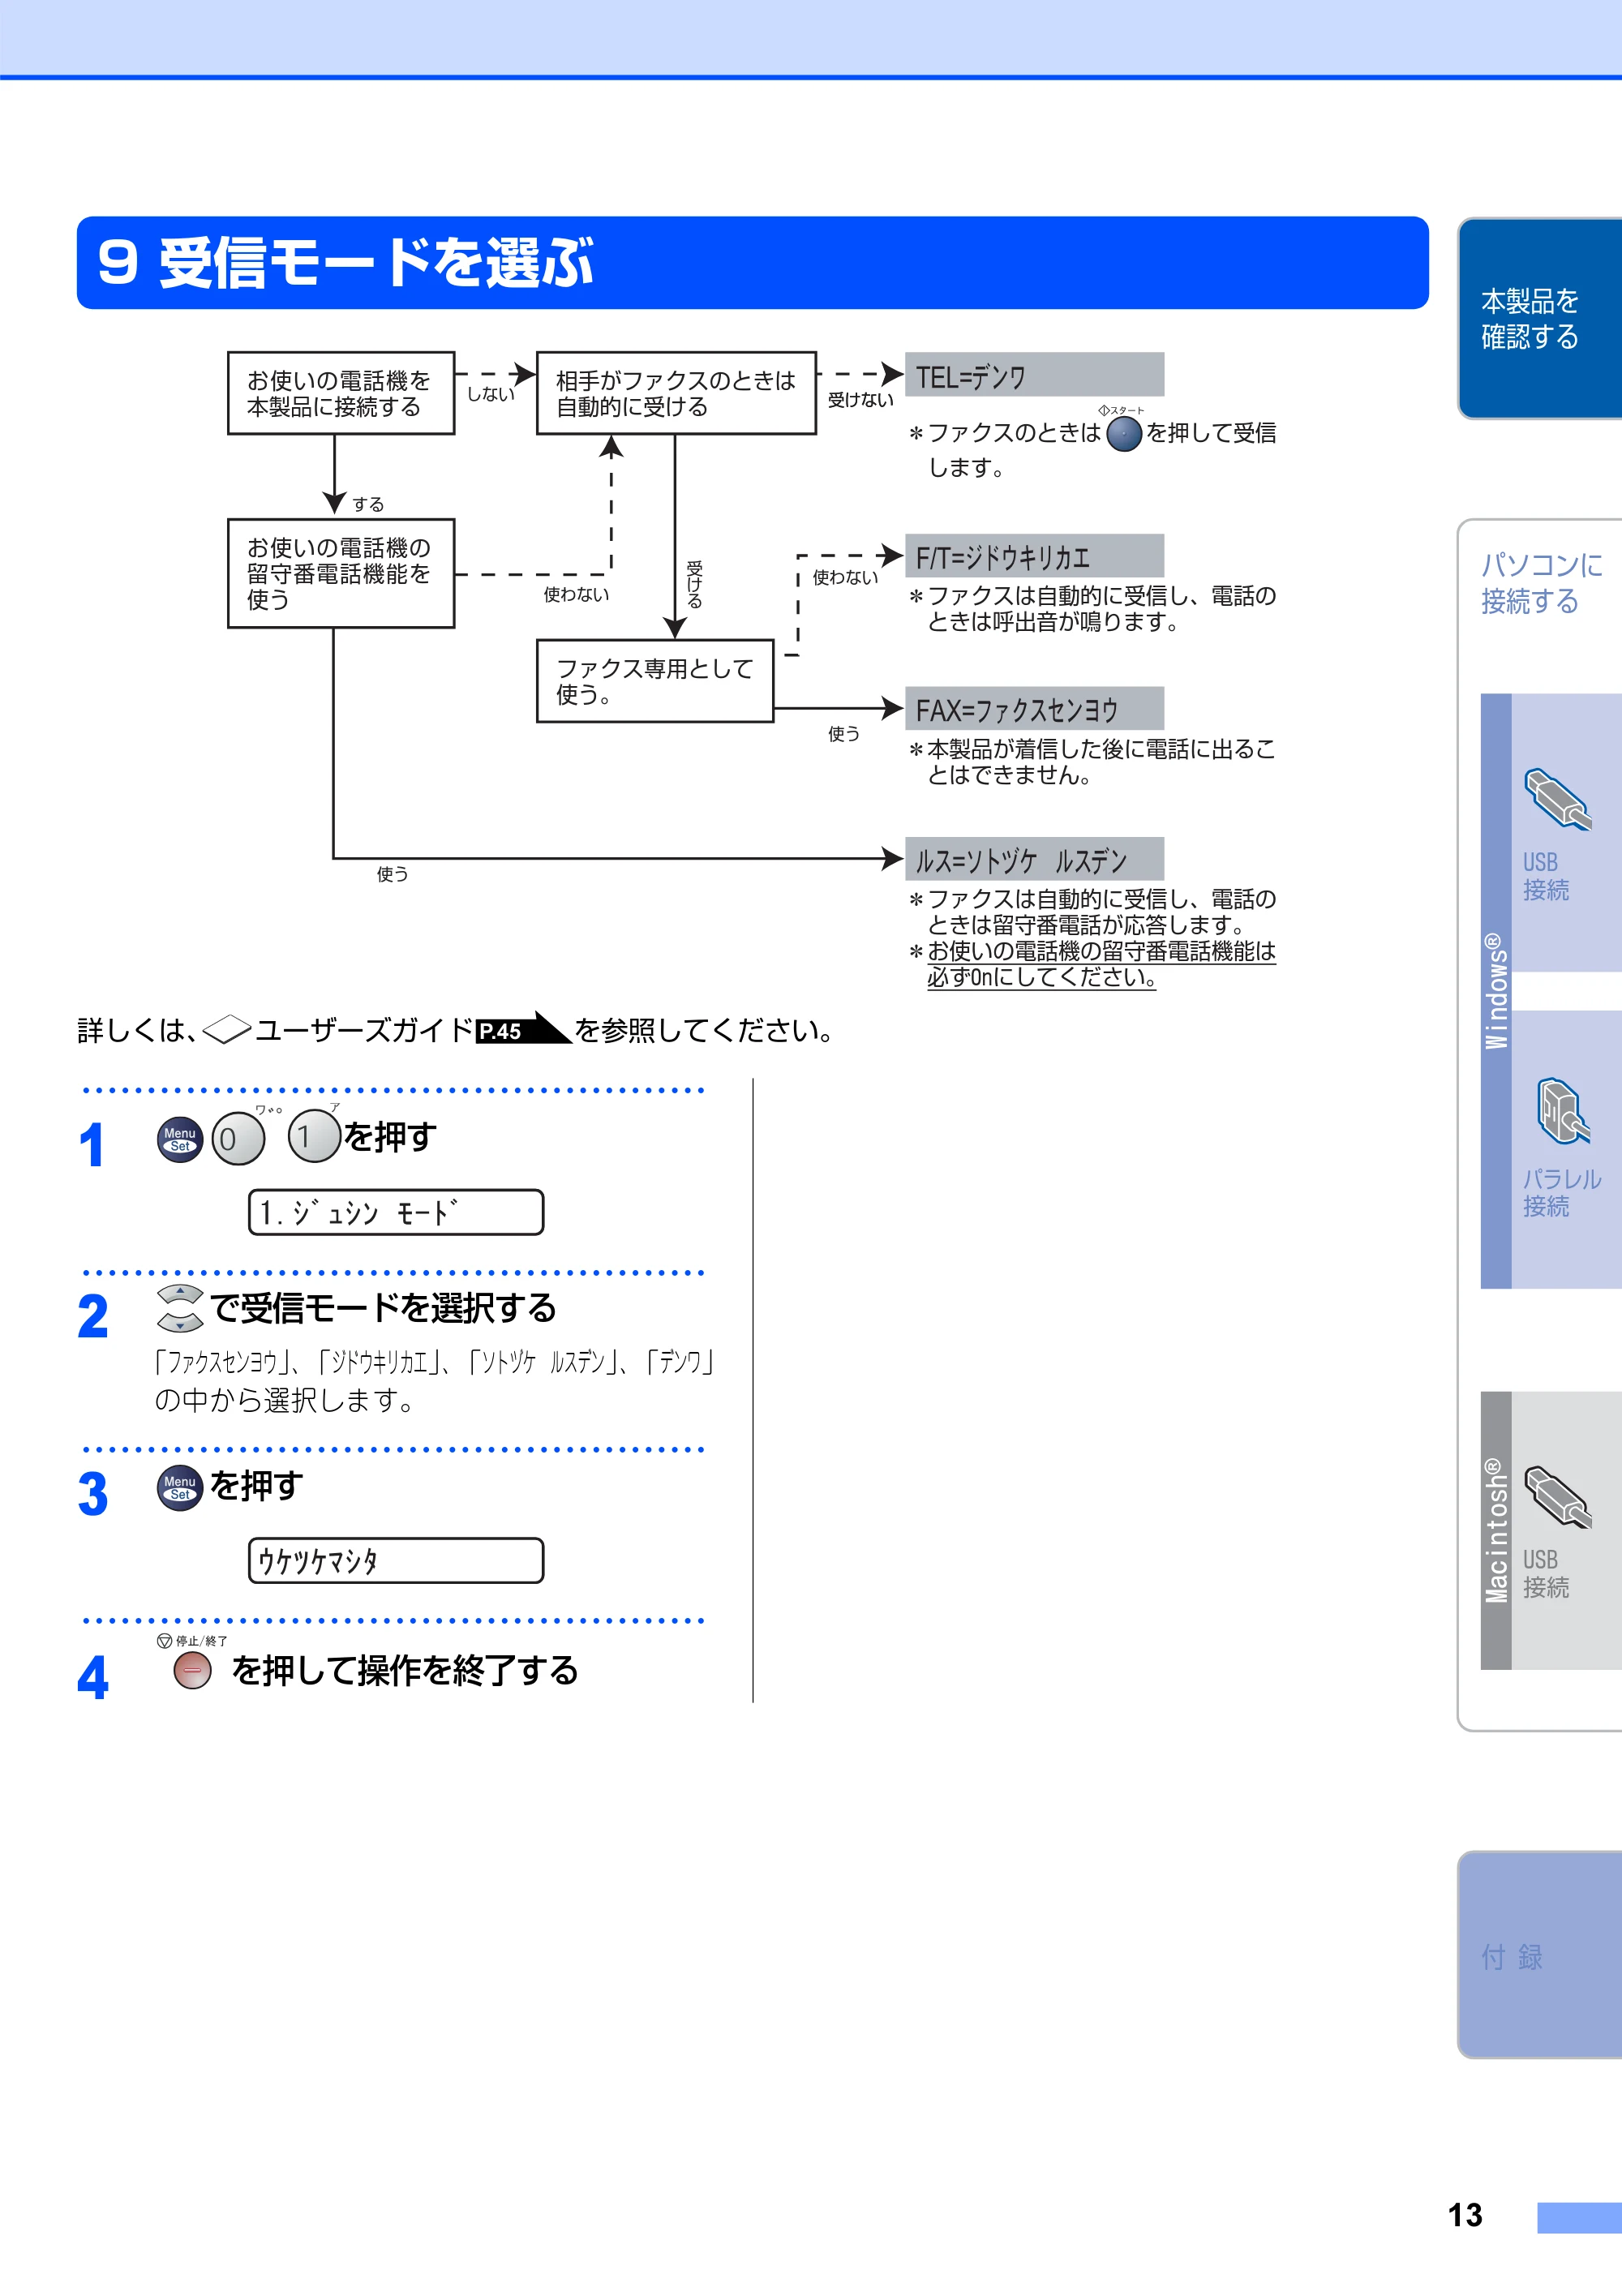Click the User's Guide book icon
The height and width of the screenshot is (2296, 1622).
(x=227, y=1029)
